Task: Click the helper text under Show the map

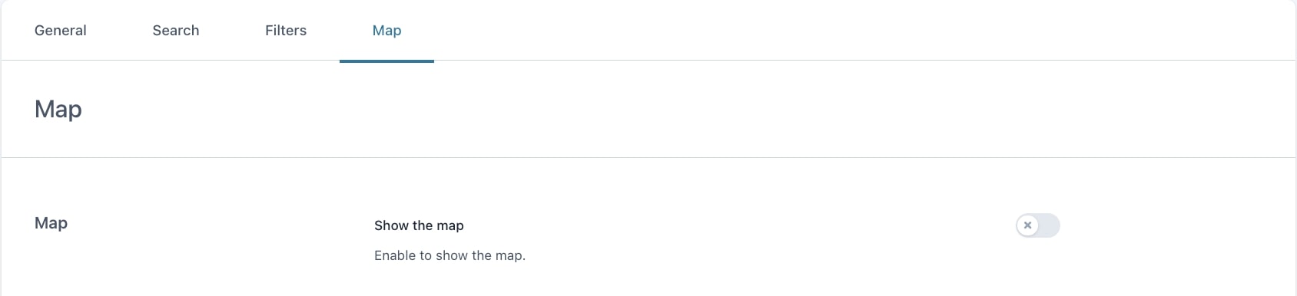Action: coord(449,255)
